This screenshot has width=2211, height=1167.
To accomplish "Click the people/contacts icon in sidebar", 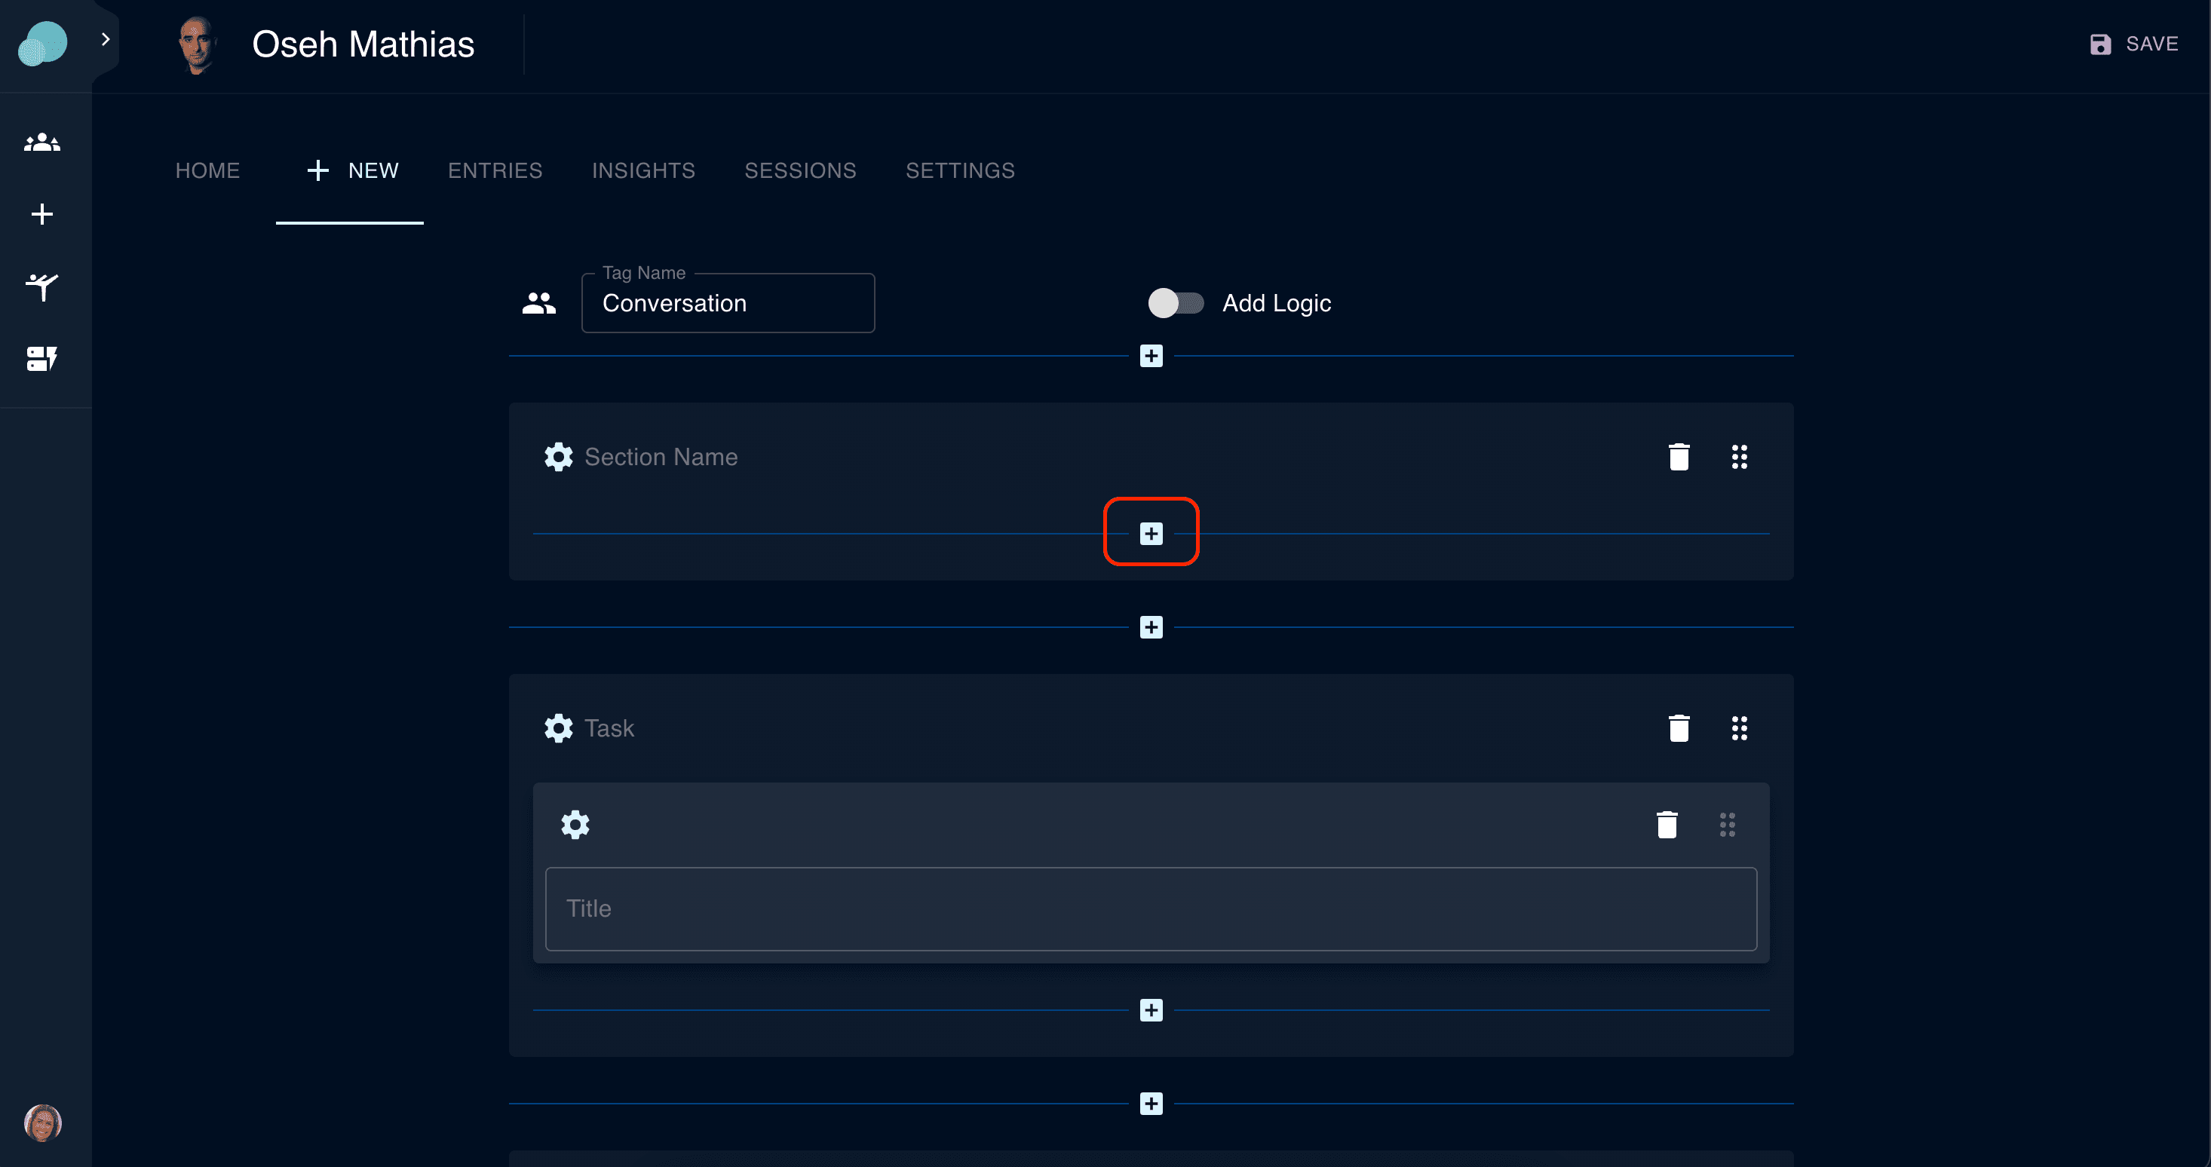I will point(44,142).
